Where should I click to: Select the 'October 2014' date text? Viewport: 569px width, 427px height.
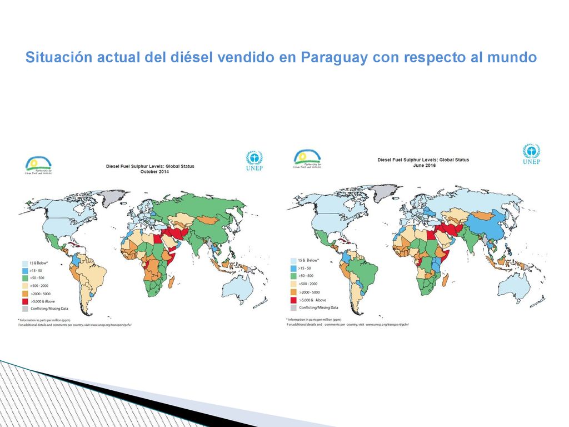[154, 172]
